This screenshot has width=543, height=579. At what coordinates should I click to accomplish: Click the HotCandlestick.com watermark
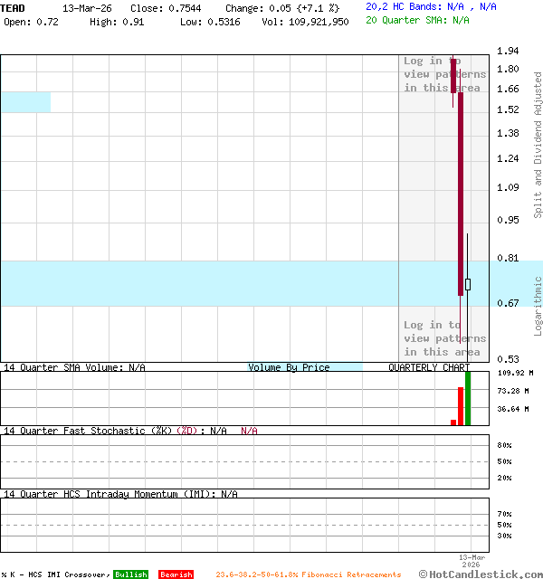[480, 574]
